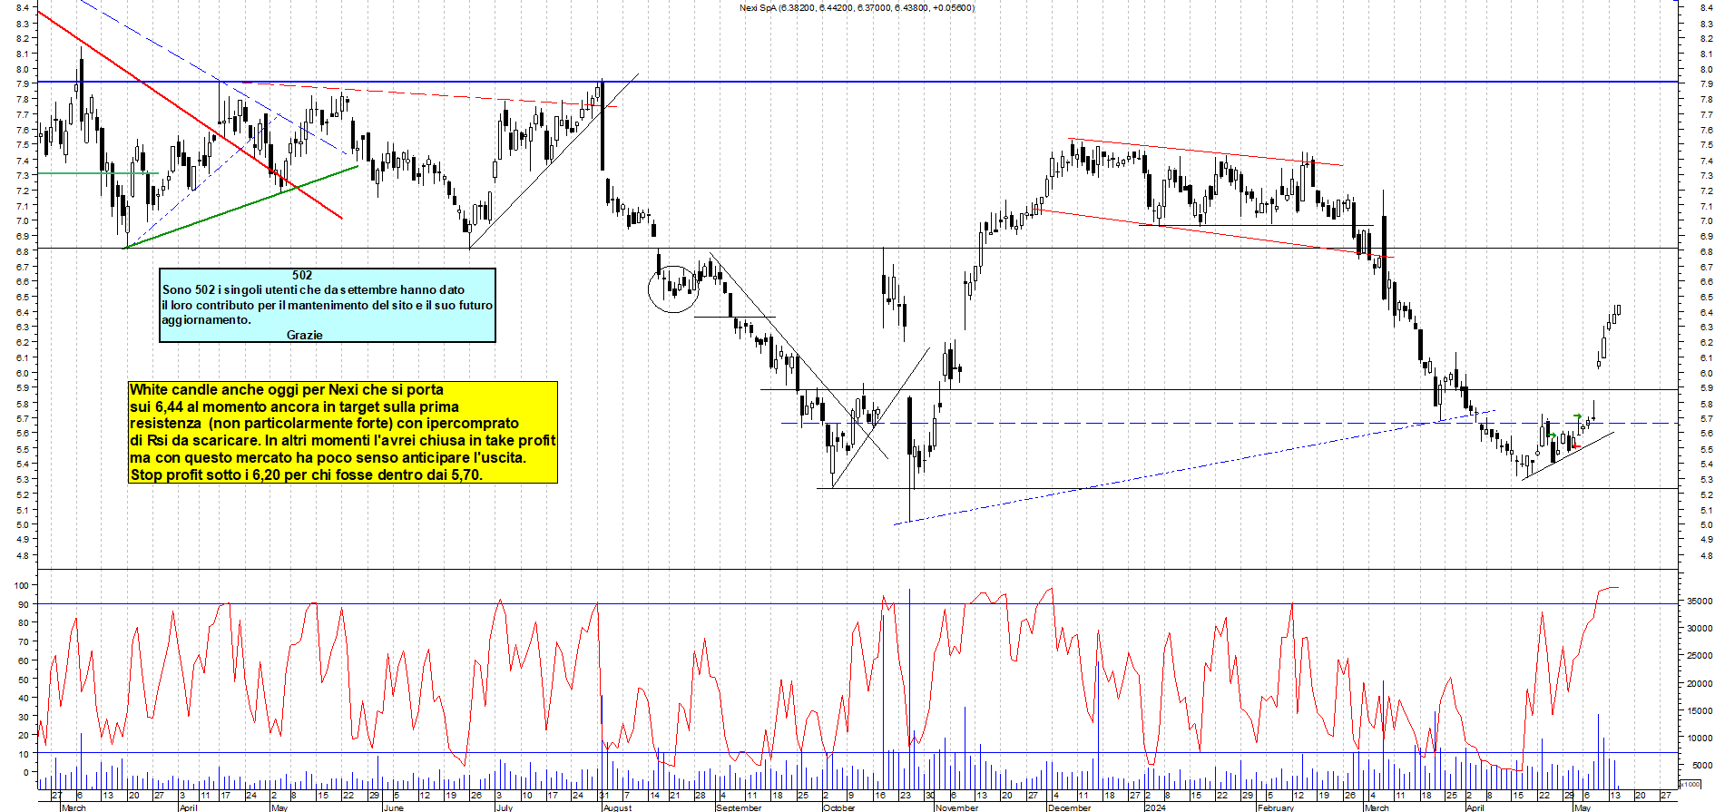Click the "July" month label on the time axis
This screenshot has width=1715, height=812.
[505, 807]
